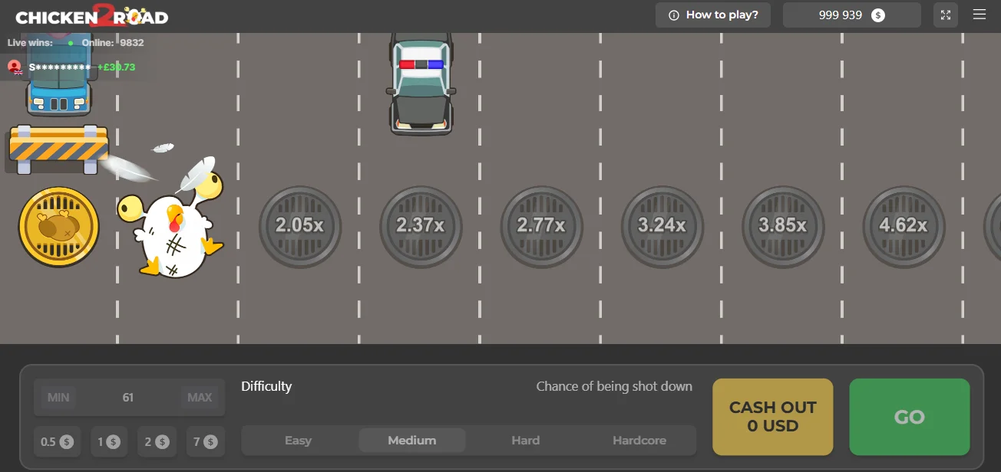Select the 3.24x manhole multiplier
The width and height of the screenshot is (1001, 472).
coord(662,226)
